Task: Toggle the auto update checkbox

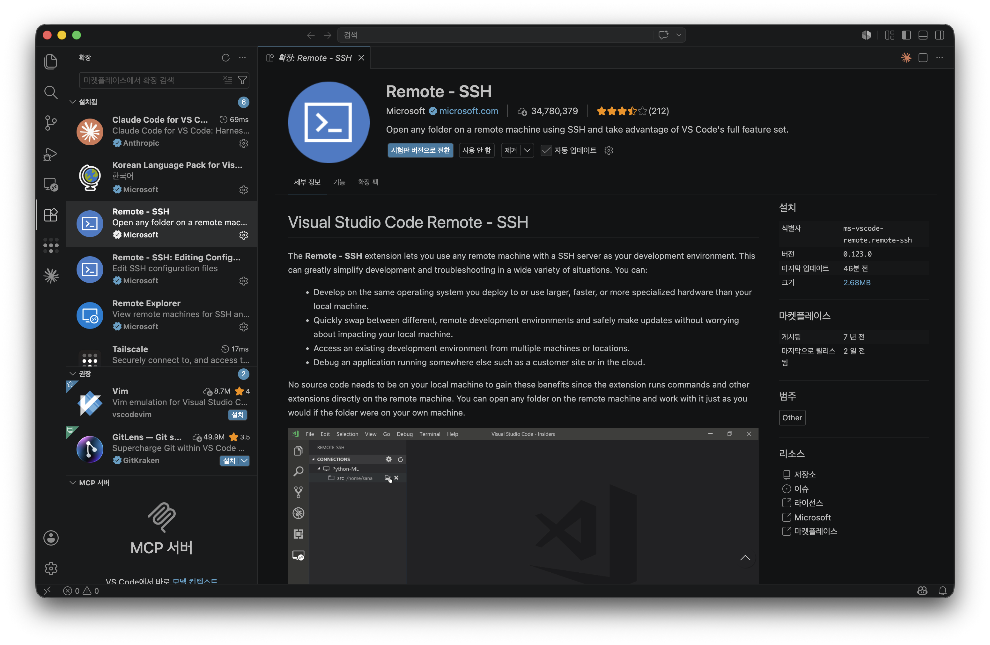Action: click(x=546, y=150)
